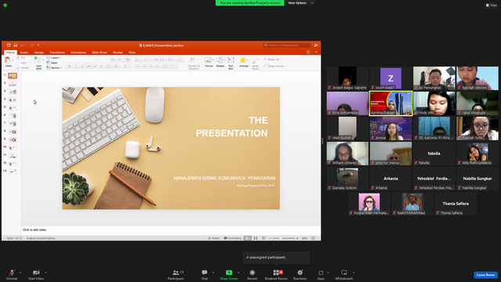The width and height of the screenshot is (501, 282).
Task: Open the Participants panel icon
Action: (x=175, y=273)
